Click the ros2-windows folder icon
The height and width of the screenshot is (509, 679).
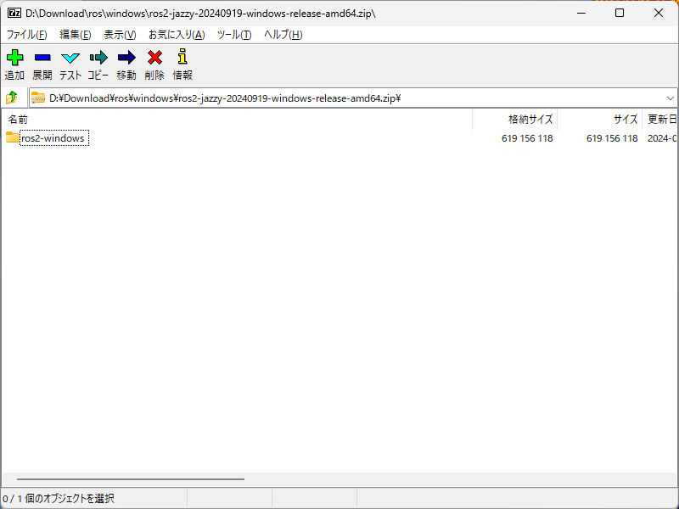13,137
